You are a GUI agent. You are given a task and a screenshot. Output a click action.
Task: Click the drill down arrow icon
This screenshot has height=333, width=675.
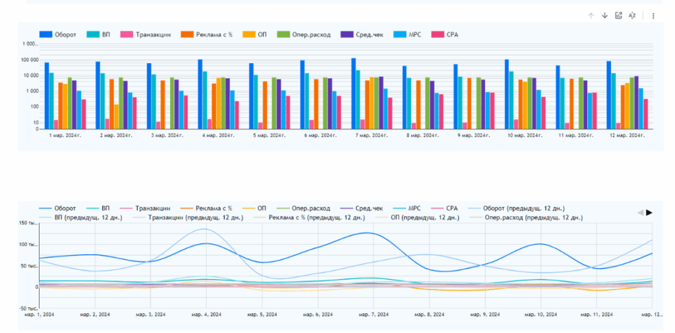coord(604,15)
